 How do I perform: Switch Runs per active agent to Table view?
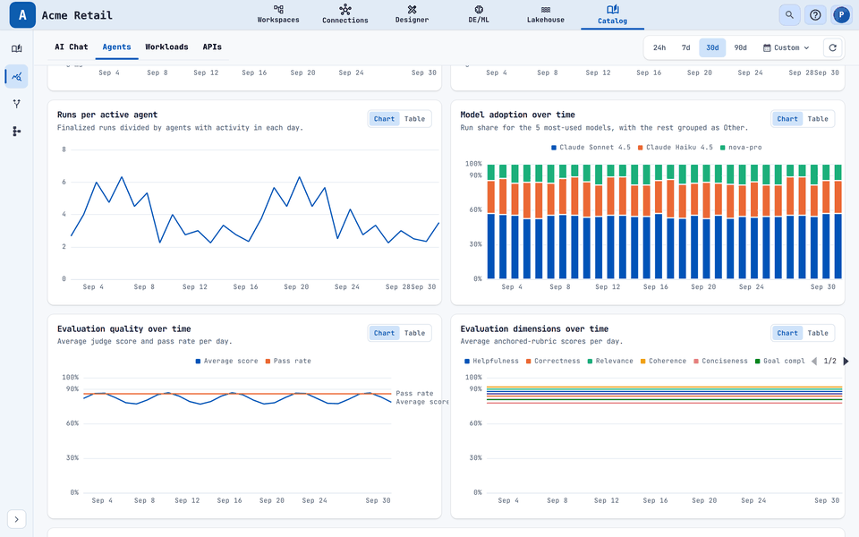pyautogui.click(x=414, y=119)
